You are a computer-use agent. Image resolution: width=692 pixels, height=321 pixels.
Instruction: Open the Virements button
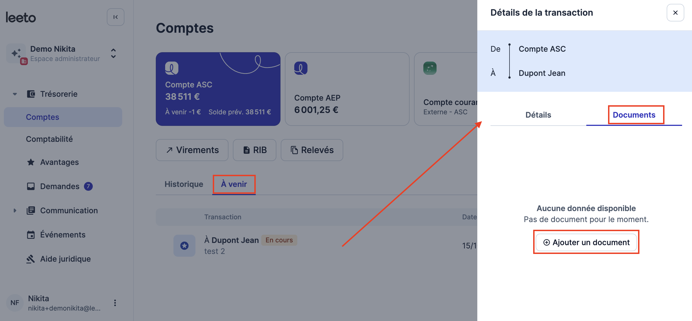tap(192, 150)
